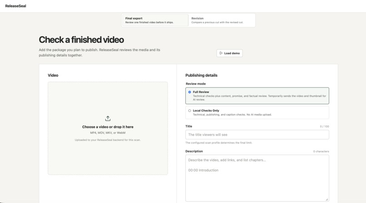The width and height of the screenshot is (366, 203).
Task: Click the 'Review mode' label
Action: pyautogui.click(x=196, y=83)
